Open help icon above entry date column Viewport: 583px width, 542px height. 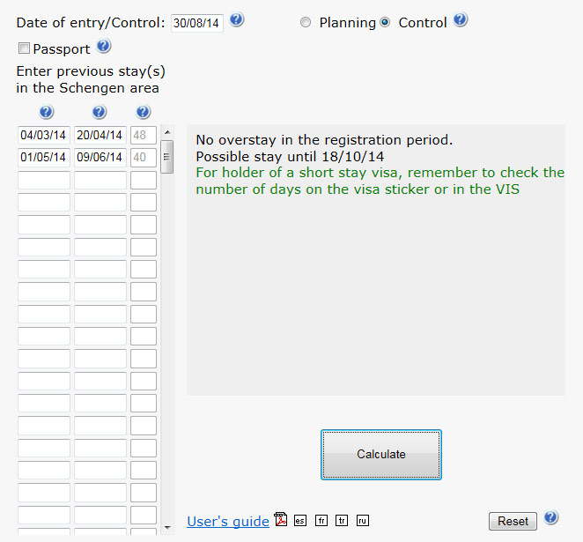click(x=47, y=112)
